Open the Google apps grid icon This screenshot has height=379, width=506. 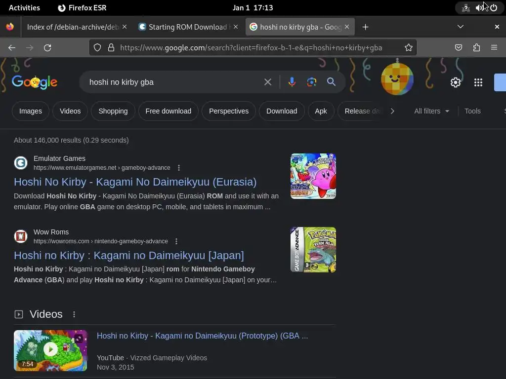click(x=478, y=82)
